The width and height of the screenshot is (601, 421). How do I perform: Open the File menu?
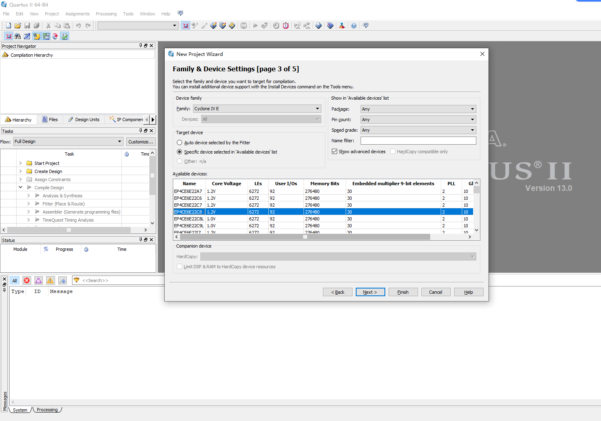tap(6, 14)
